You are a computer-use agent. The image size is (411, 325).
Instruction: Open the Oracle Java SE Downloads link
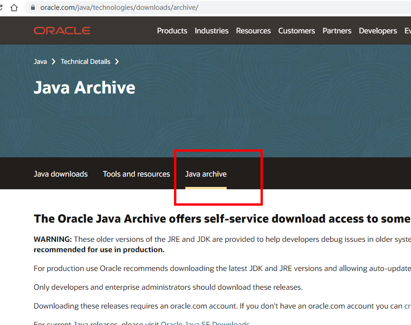(205, 323)
